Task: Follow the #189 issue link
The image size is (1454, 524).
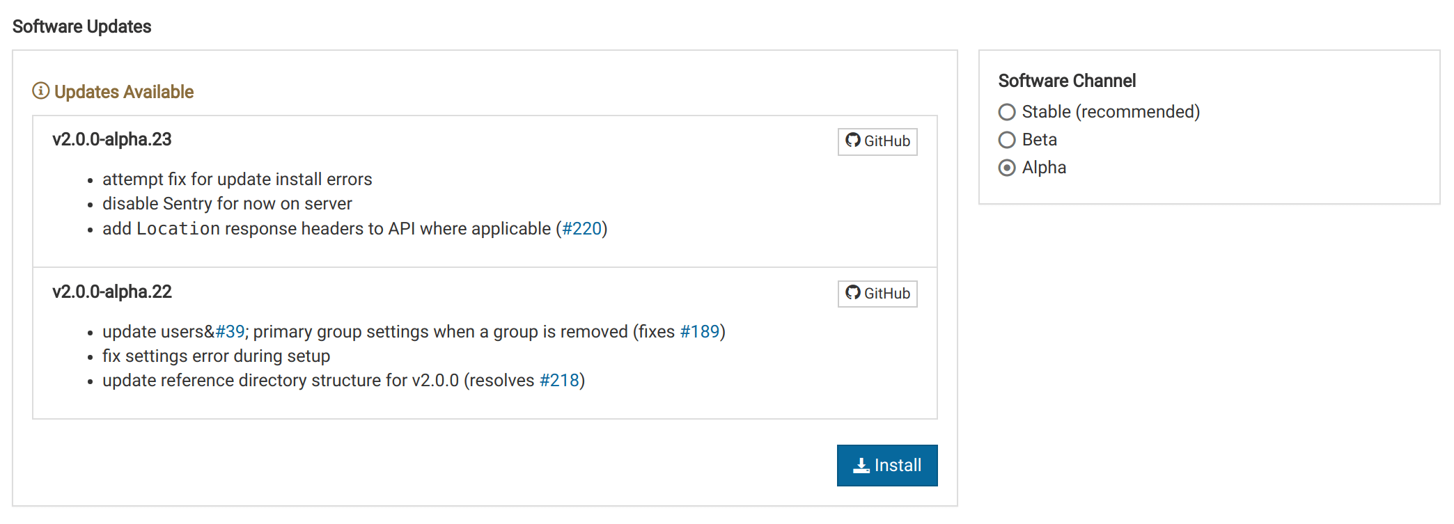Action: click(x=699, y=332)
